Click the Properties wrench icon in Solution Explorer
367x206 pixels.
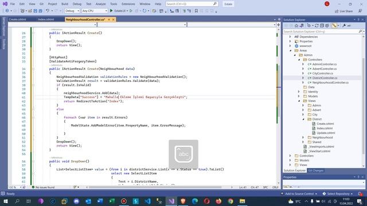tap(344, 26)
